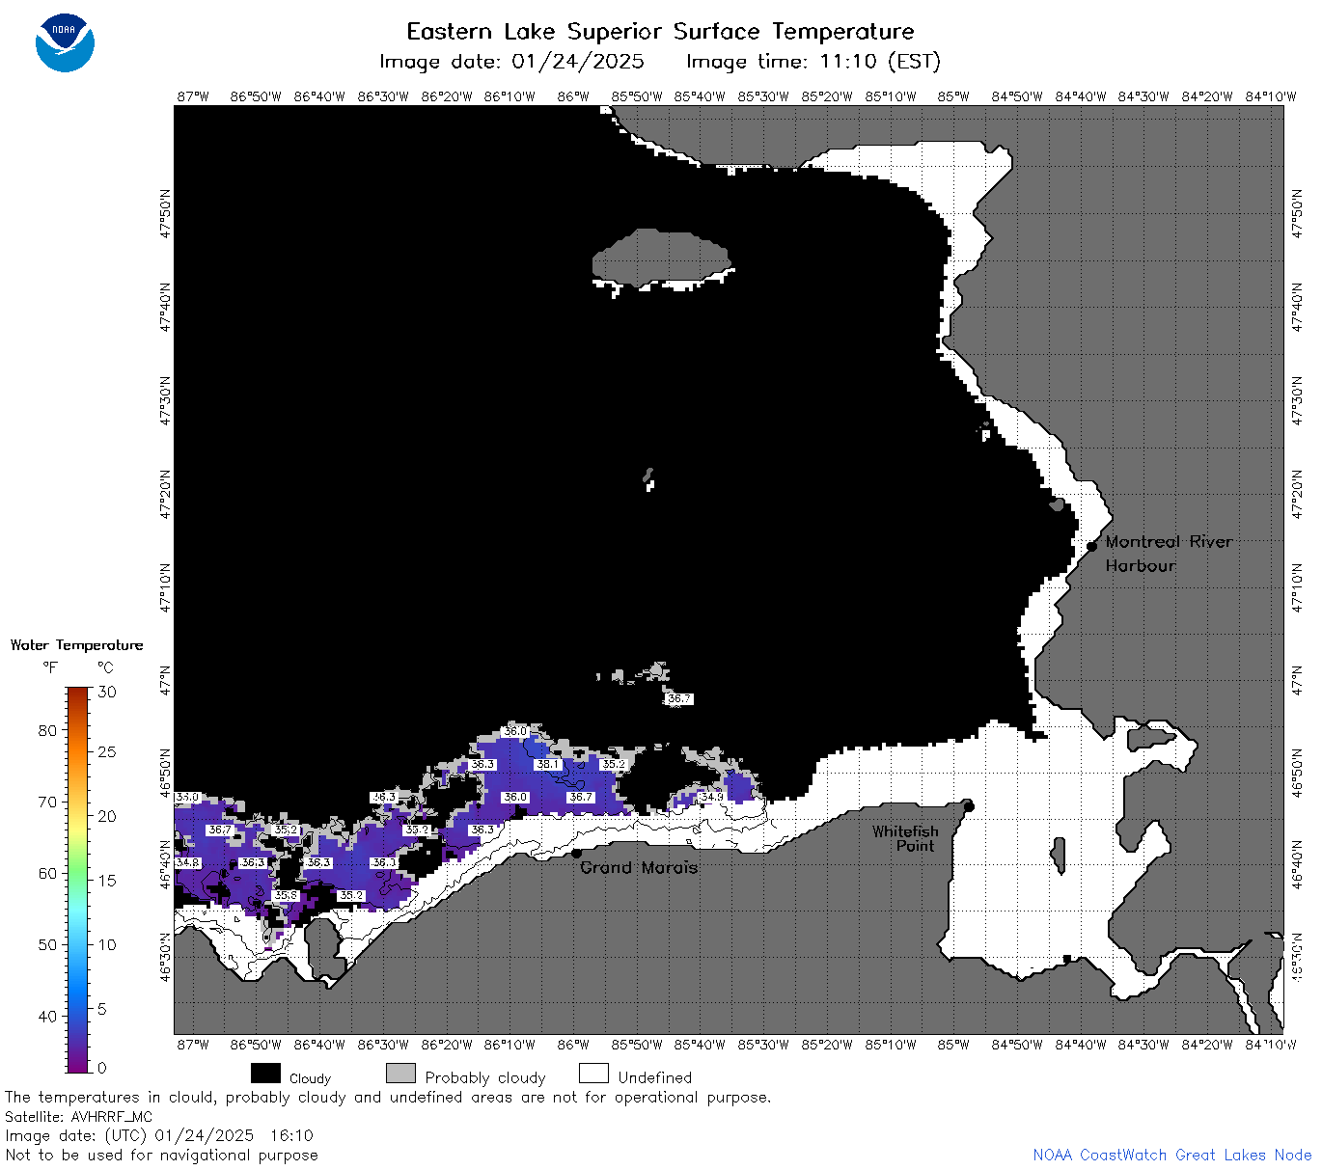Image resolution: width=1322 pixels, height=1170 pixels.
Task: Click the Grand Marais location dot
Action: point(576,853)
